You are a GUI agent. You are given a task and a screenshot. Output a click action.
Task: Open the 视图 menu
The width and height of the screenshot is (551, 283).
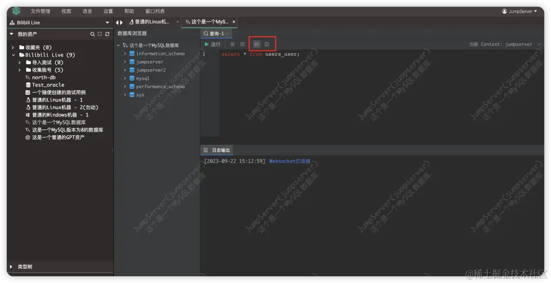(x=66, y=11)
